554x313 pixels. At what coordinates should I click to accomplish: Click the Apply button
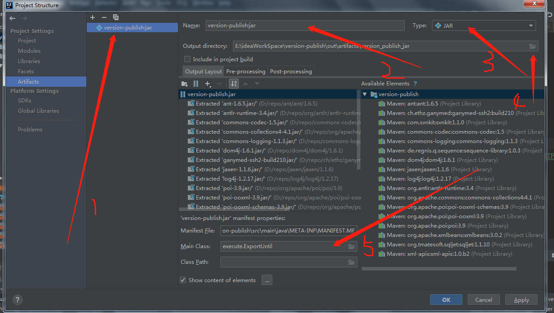coord(521,300)
